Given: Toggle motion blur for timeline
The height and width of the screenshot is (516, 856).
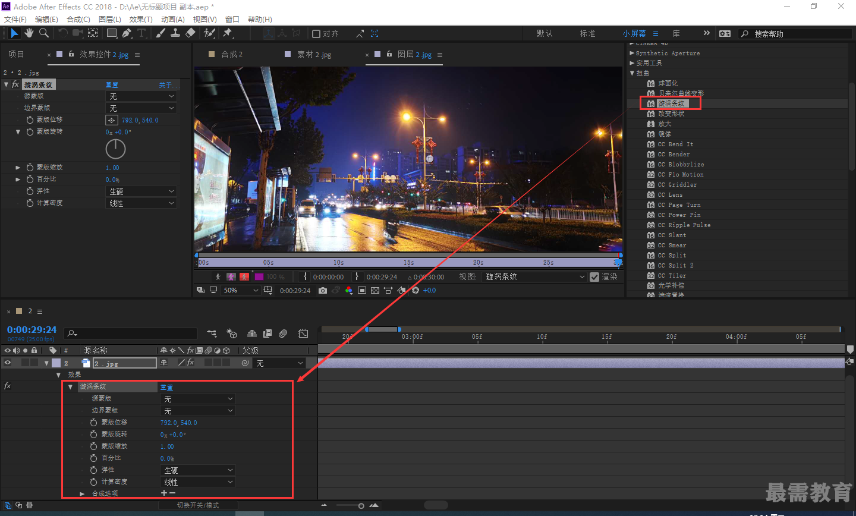Looking at the screenshot, I should coord(283,333).
